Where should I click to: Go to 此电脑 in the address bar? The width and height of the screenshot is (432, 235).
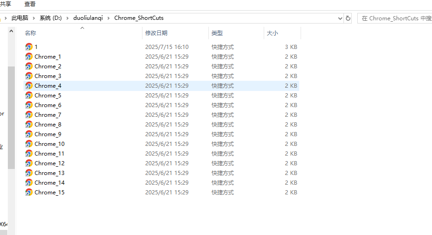click(x=20, y=18)
